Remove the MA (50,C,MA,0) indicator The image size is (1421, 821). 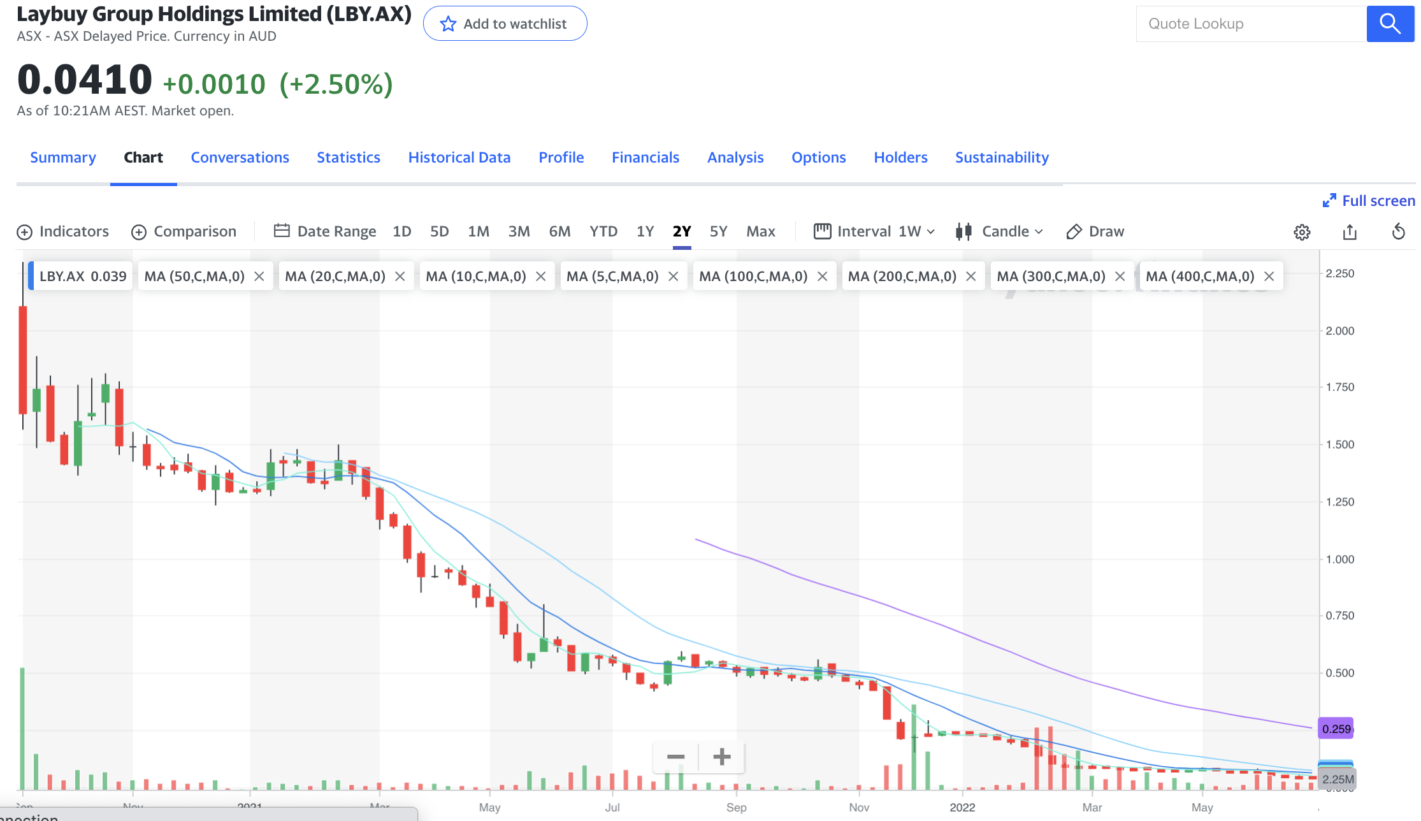tap(259, 276)
